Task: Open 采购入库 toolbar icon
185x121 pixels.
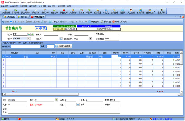Action: (x=45, y=11)
